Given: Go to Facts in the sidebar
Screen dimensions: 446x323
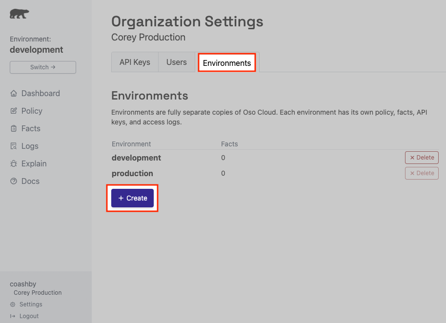Looking at the screenshot, I should pyautogui.click(x=31, y=128).
